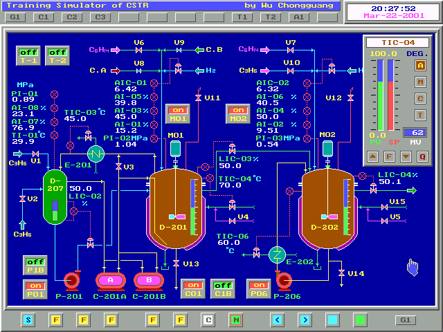Image resolution: width=443 pixels, height=332 pixels.
Task: Select Auto mode A in TIC-04 panel
Action: click(x=419, y=66)
